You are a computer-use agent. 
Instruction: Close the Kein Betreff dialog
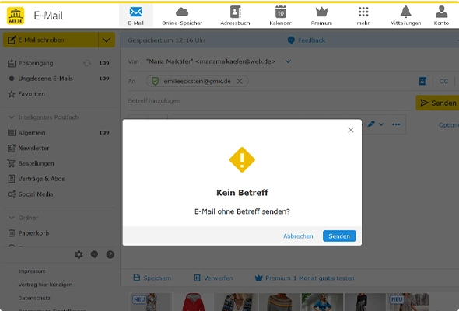(351, 130)
